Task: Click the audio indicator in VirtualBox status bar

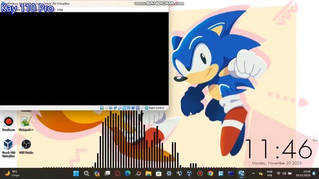Action: (x=111, y=108)
